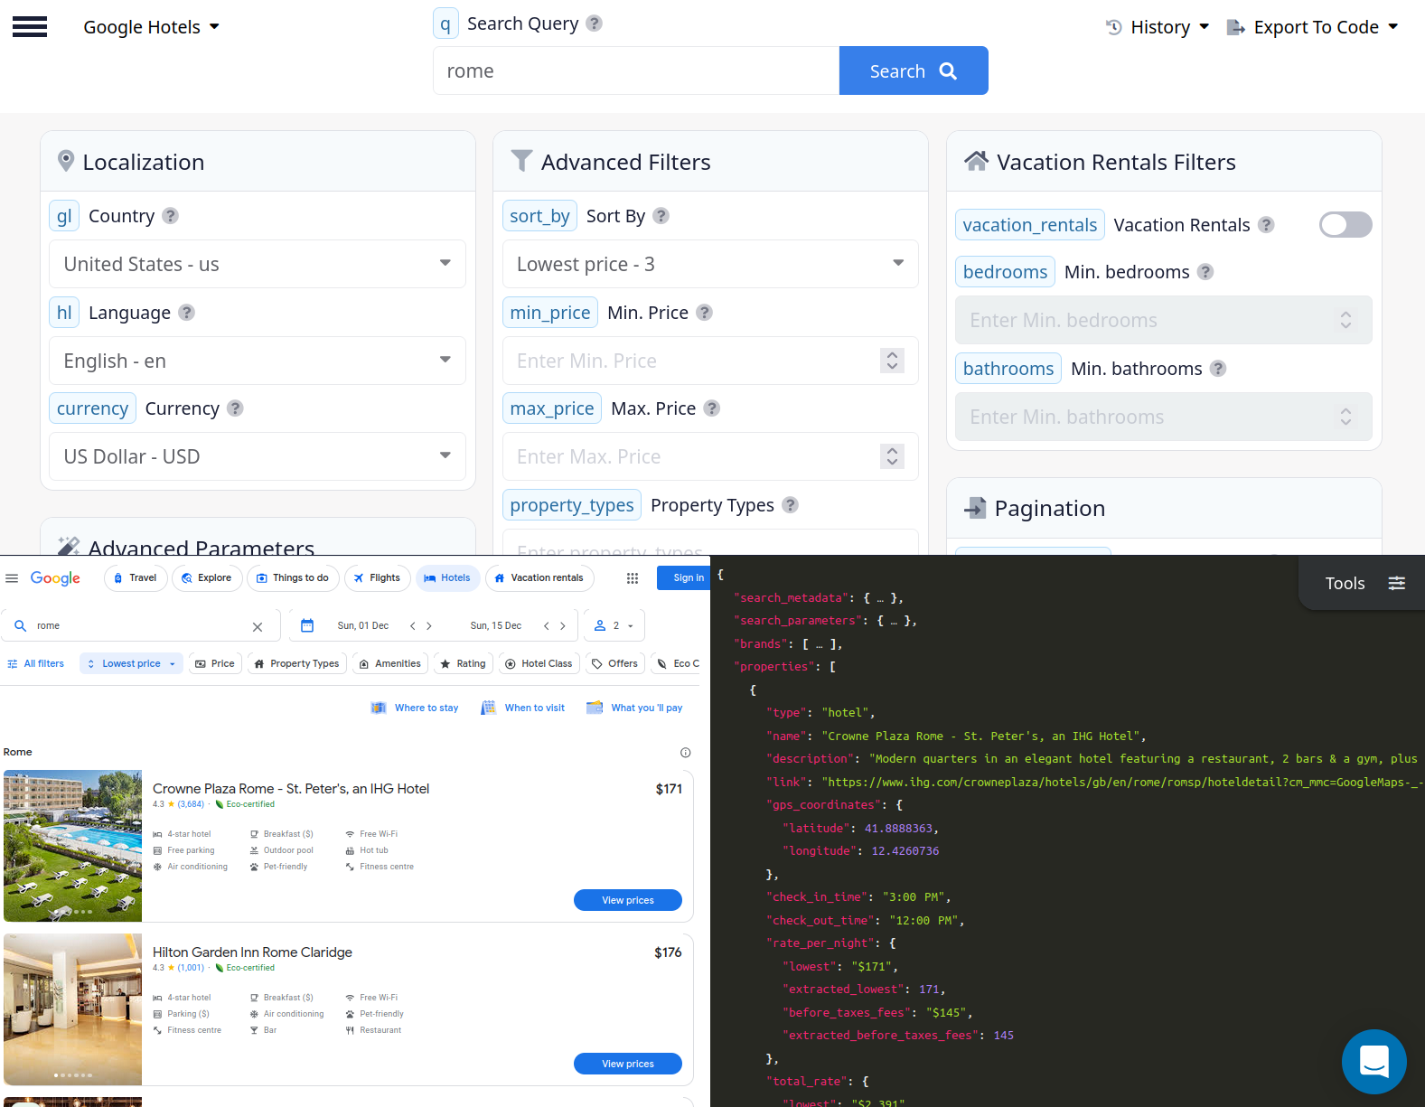The width and height of the screenshot is (1425, 1107).
Task: Open Google preview hamburger menu
Action: coord(12,578)
